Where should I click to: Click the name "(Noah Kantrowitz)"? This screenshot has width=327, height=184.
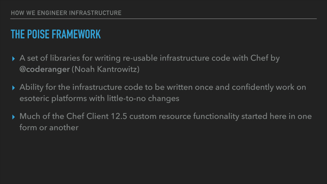point(105,69)
